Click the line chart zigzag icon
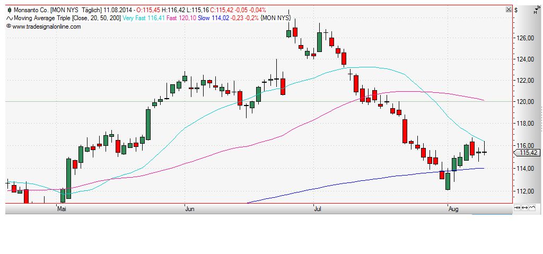Viewport: 543px width, 254px height. tap(532, 207)
